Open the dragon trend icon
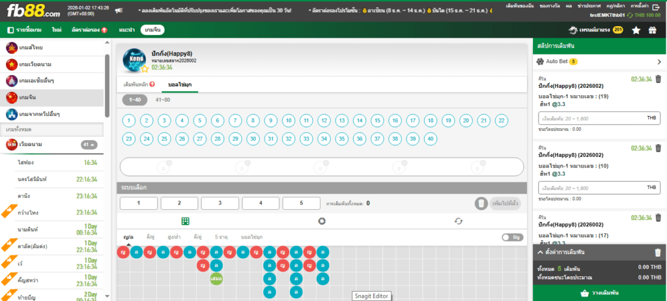This screenshot has width=667, height=301. (573, 30)
